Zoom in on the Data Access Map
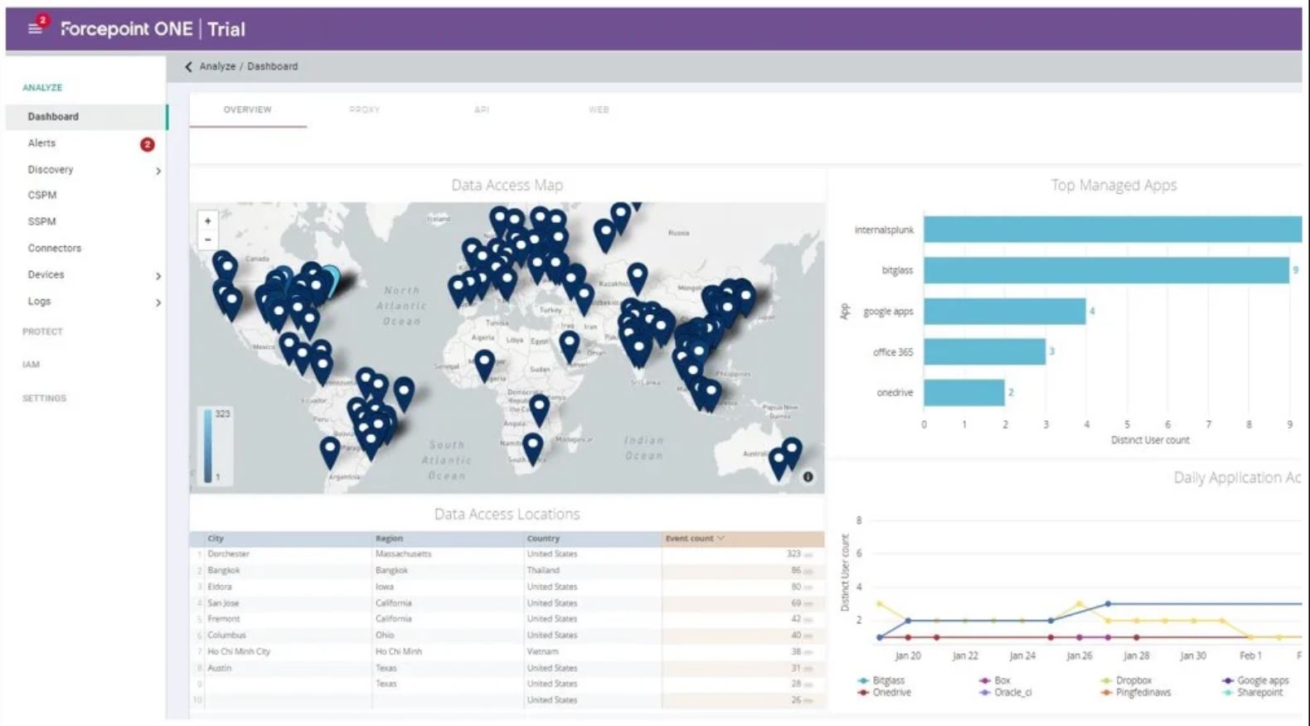 point(207,221)
